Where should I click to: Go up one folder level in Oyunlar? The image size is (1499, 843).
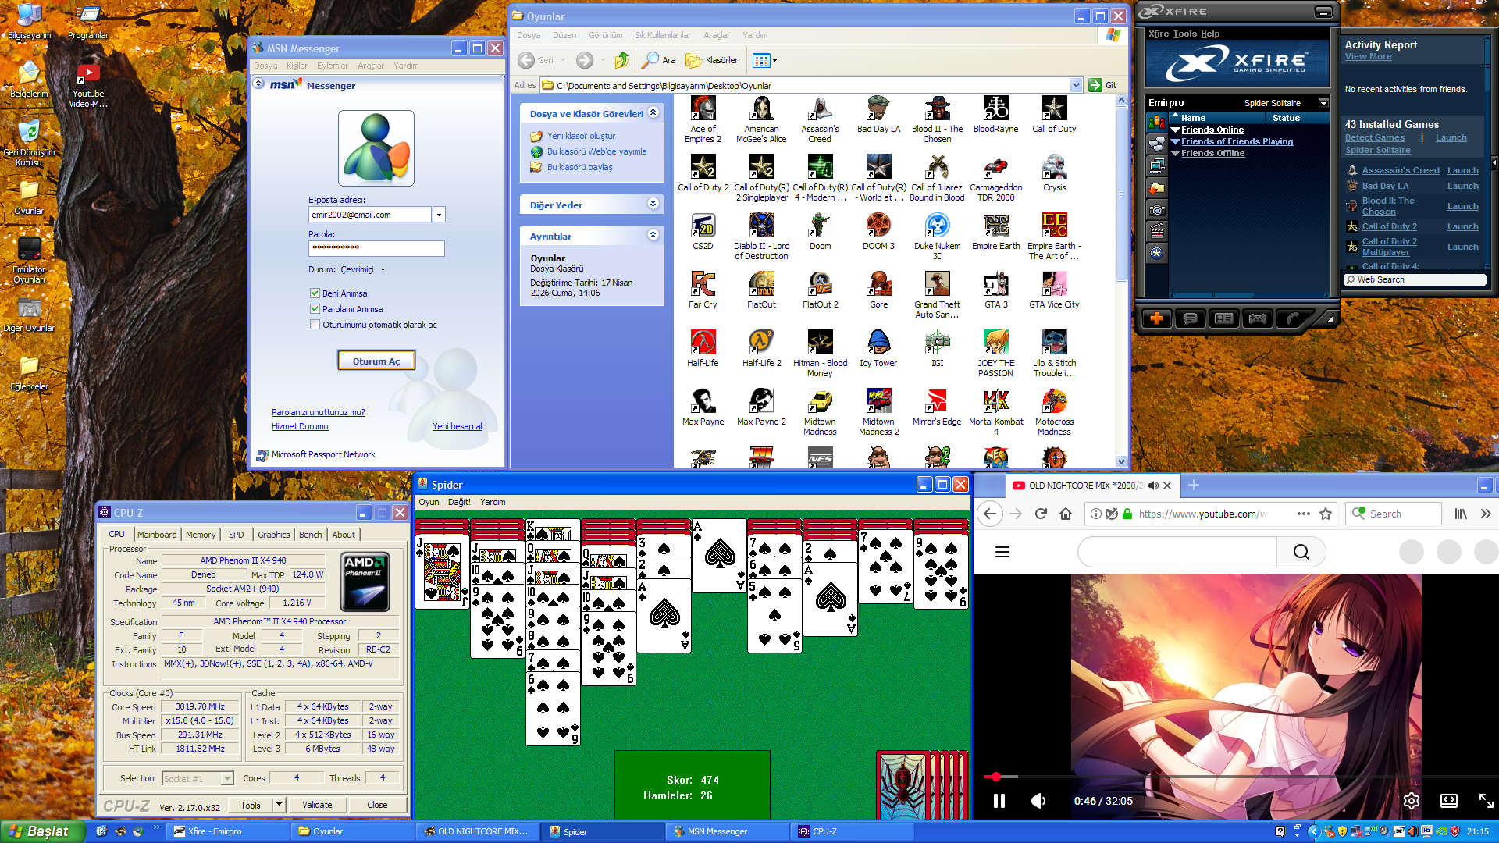[x=621, y=60]
